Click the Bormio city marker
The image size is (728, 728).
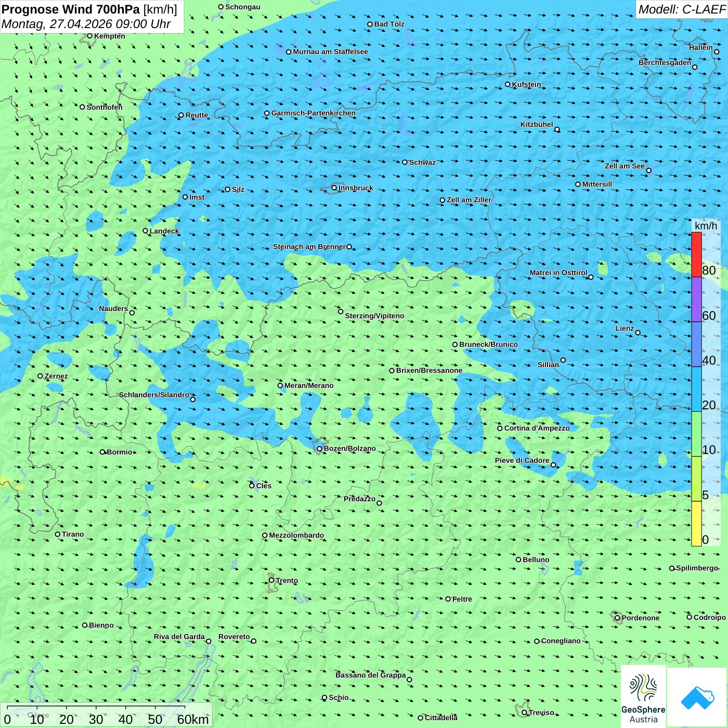coord(102,452)
